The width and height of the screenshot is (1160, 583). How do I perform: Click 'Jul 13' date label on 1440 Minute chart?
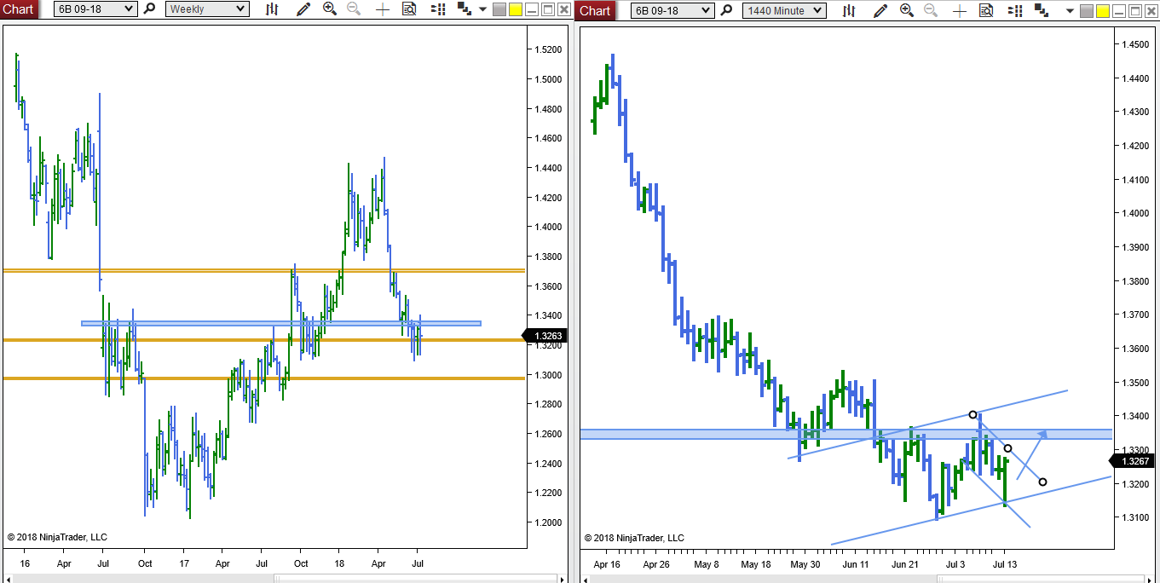[1003, 563]
